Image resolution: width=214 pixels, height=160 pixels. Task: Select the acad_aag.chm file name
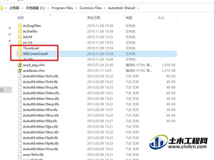click(34, 65)
